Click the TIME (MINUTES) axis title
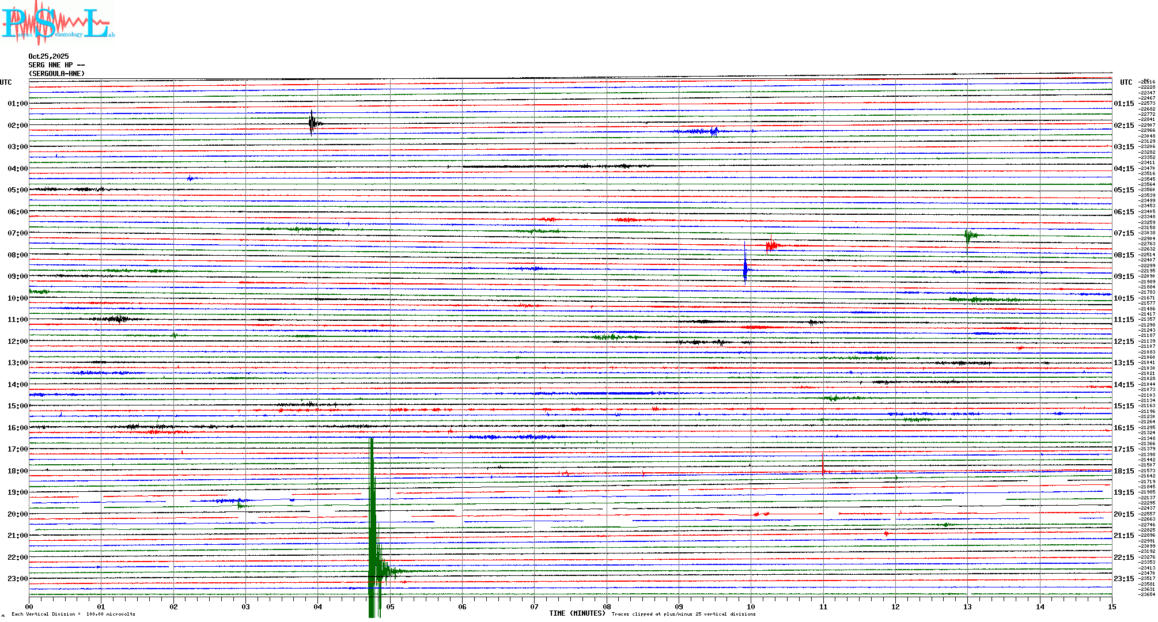This screenshot has width=1158, height=622. coord(577,613)
